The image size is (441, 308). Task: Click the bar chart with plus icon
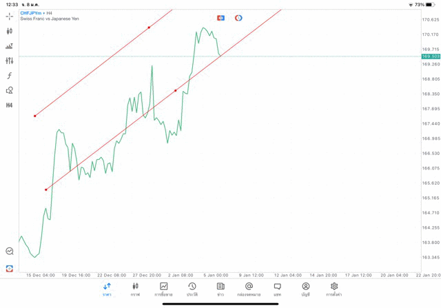(10, 46)
